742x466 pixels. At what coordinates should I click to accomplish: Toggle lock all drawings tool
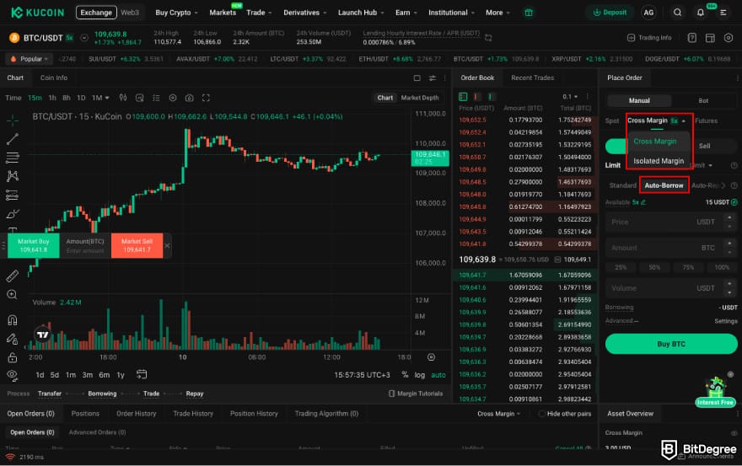pyautogui.click(x=13, y=357)
